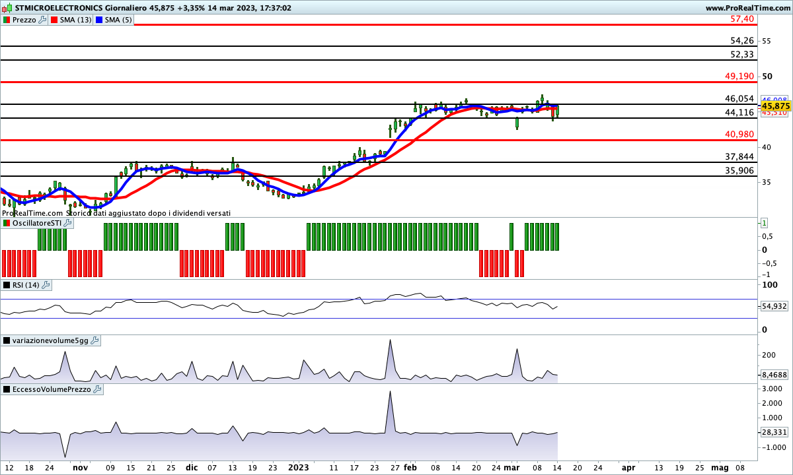
Task: Select the OscillatoreSTI panel label
Action: click(x=37, y=224)
